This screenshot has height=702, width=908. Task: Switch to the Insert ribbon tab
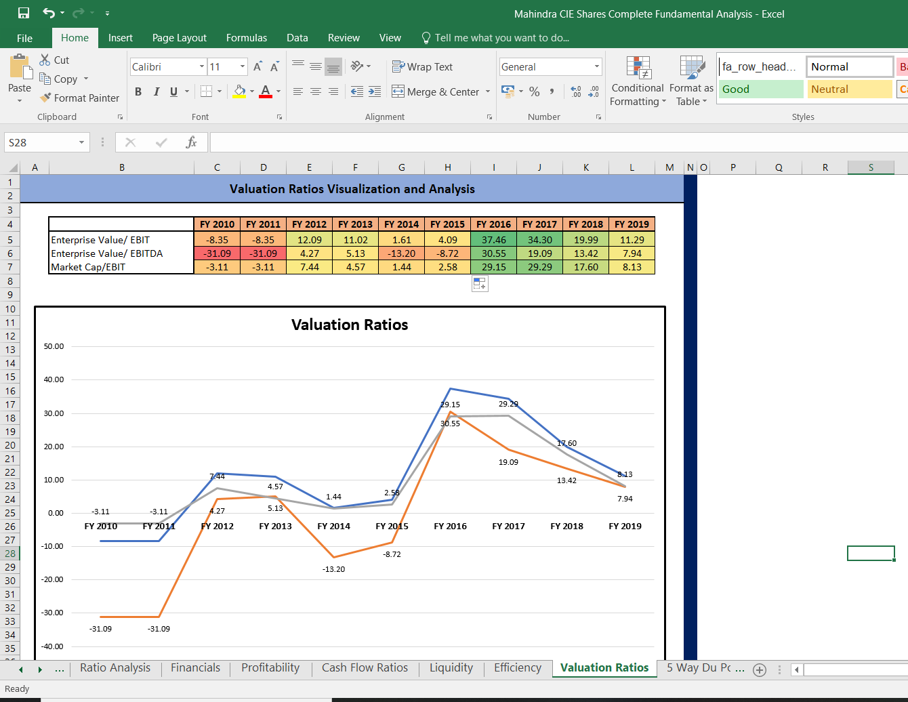pos(121,38)
